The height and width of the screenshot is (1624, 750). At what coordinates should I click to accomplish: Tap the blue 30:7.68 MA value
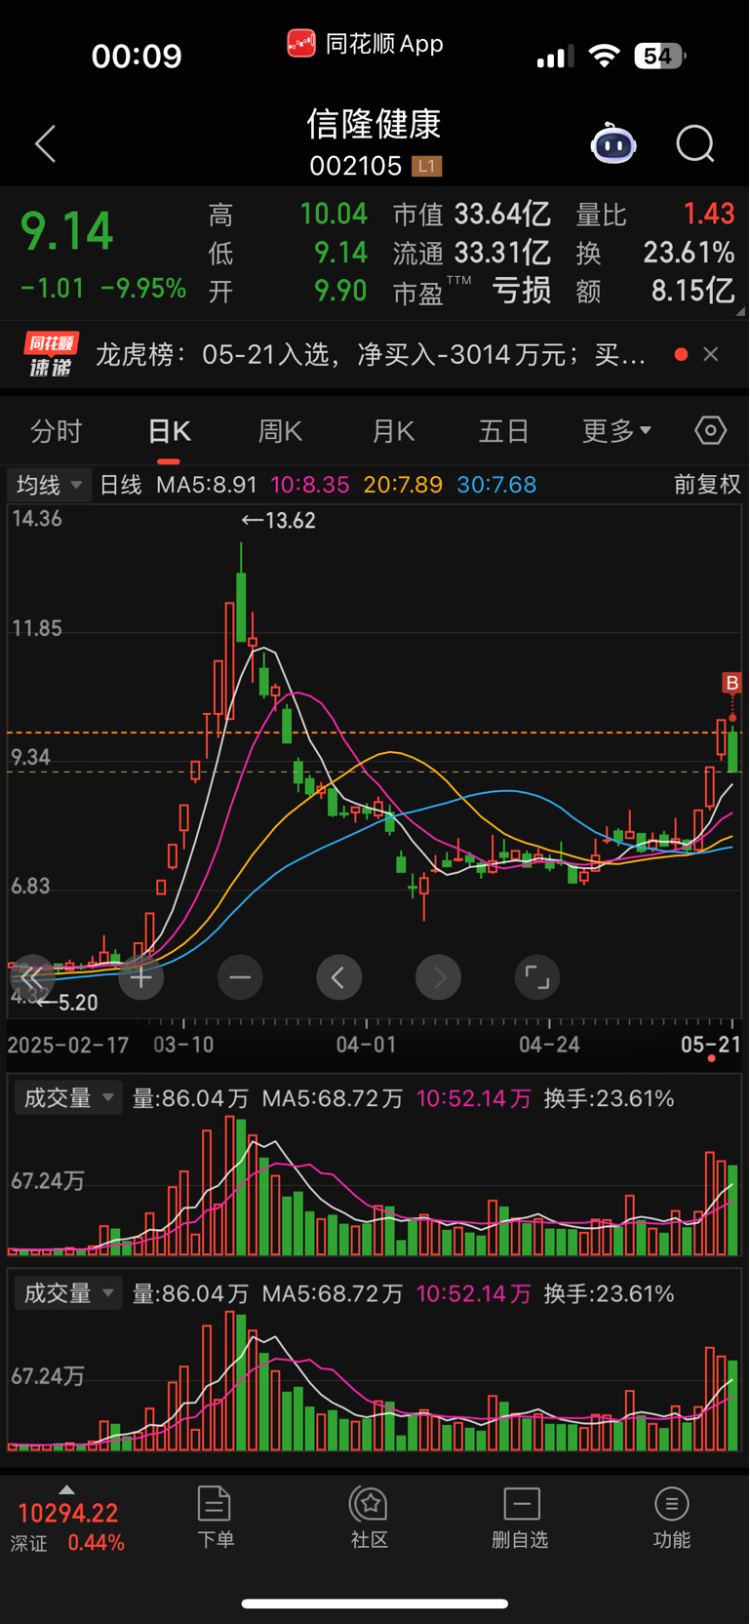496,485
